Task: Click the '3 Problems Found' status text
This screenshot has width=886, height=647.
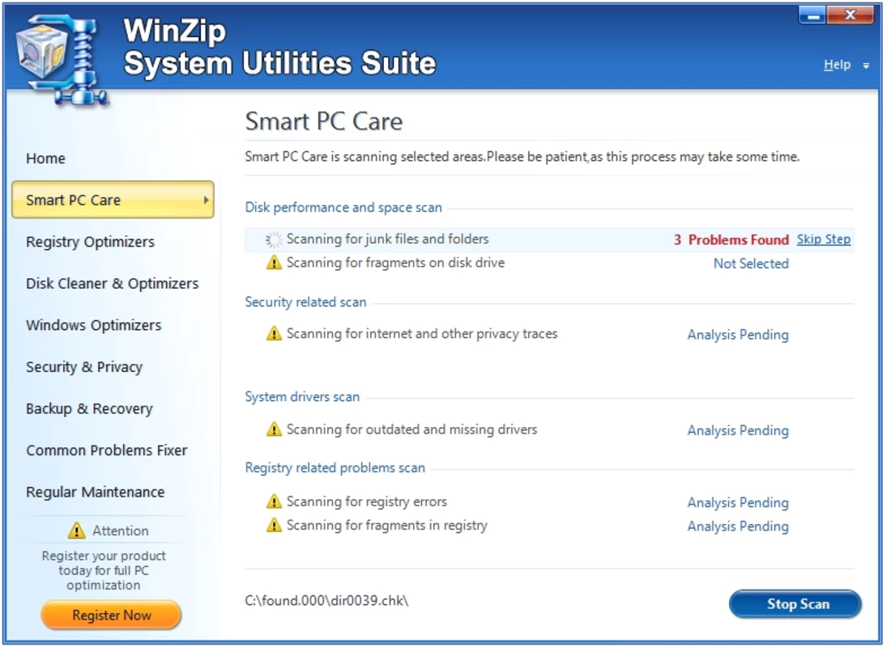Action: (731, 239)
